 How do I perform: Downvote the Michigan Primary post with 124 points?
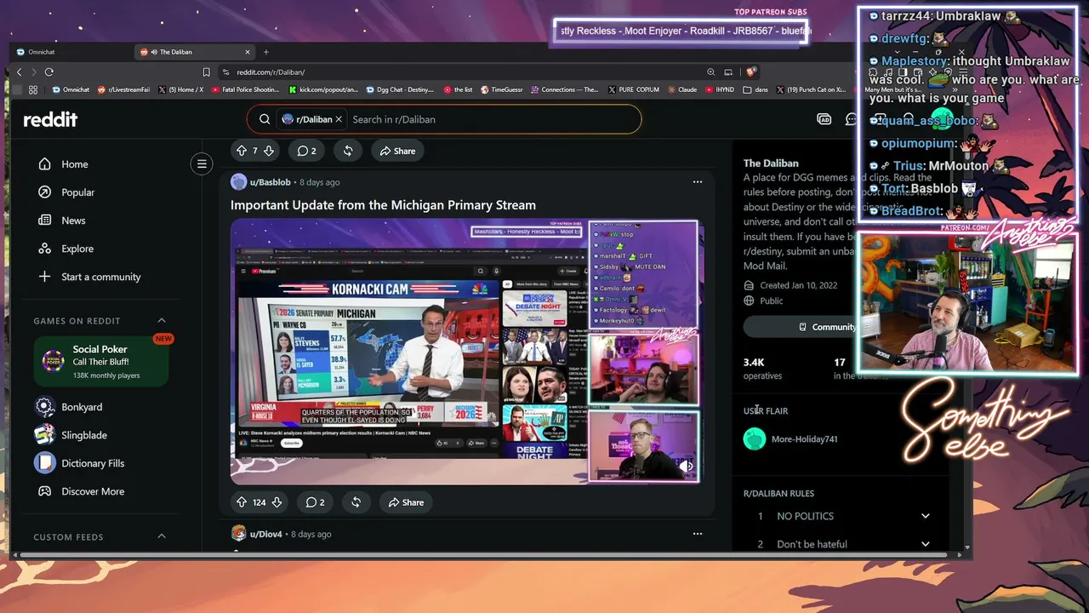277,502
